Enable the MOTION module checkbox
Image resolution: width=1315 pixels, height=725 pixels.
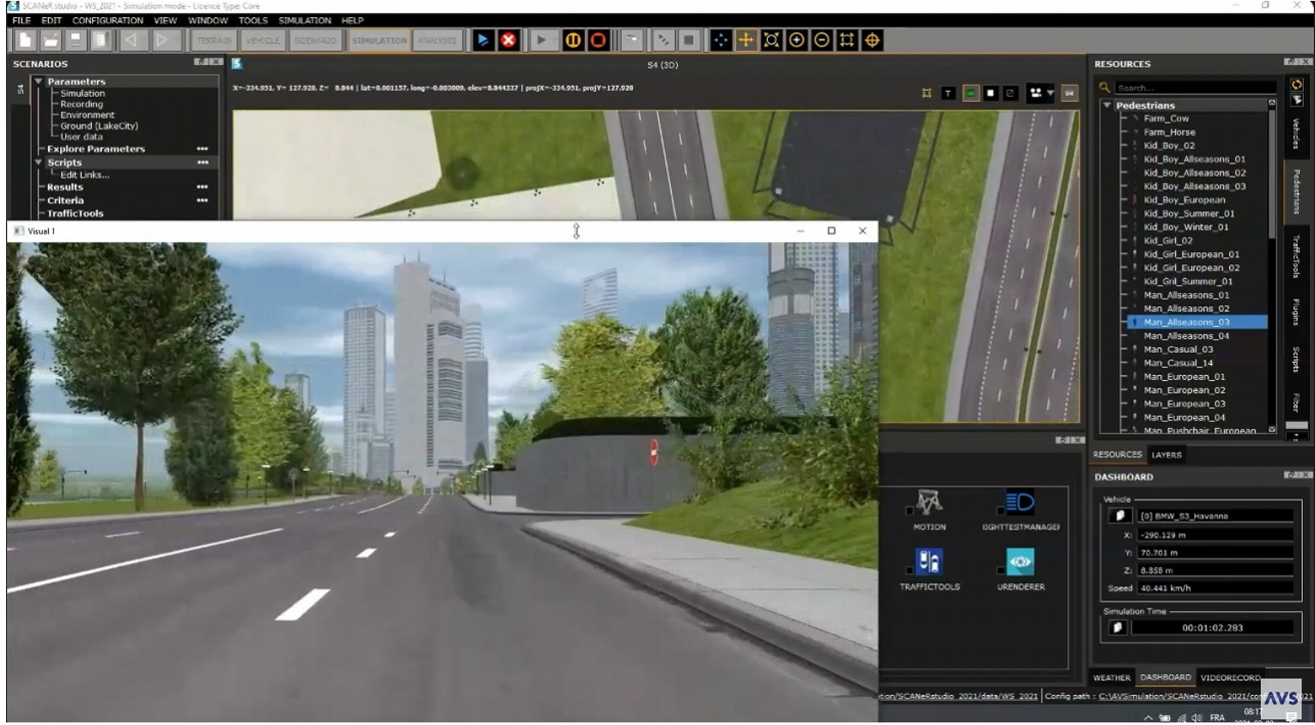tap(909, 511)
